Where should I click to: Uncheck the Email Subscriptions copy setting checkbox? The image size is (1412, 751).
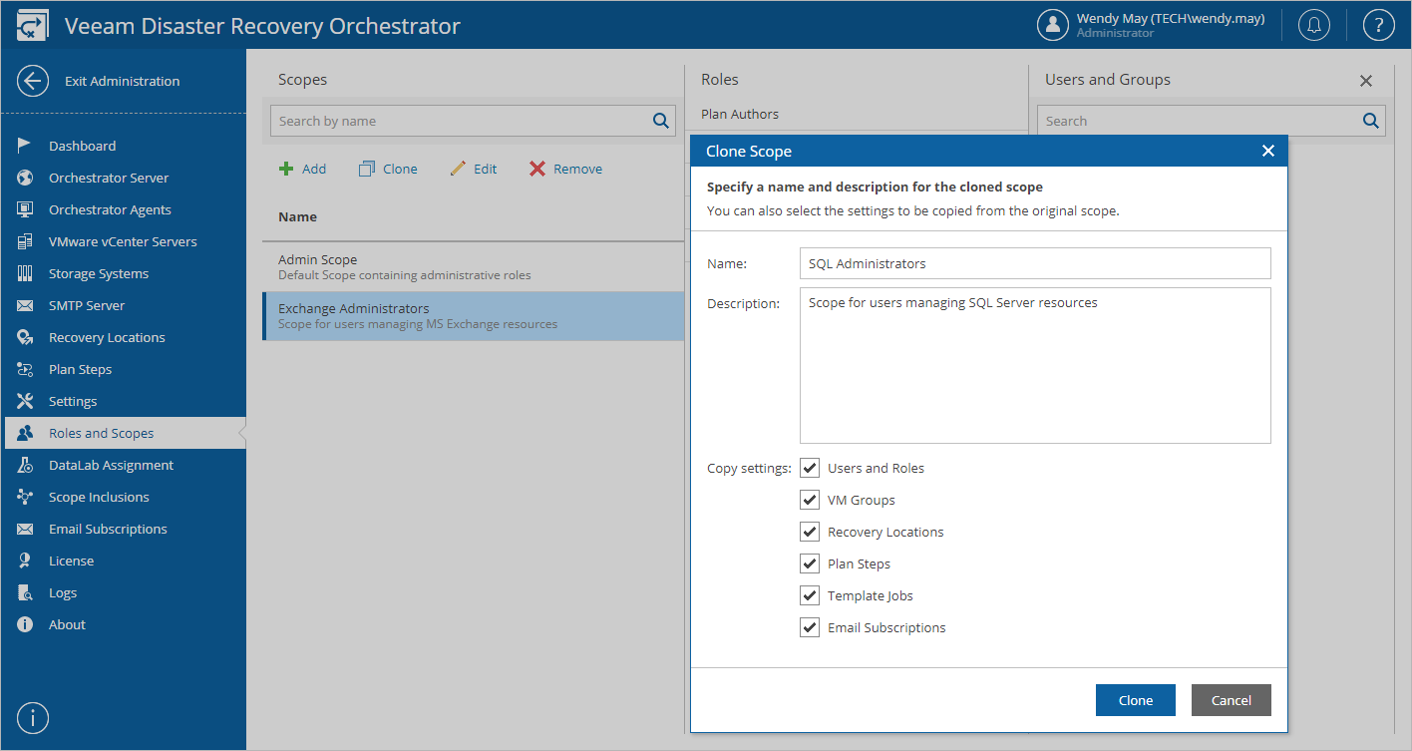click(x=810, y=627)
